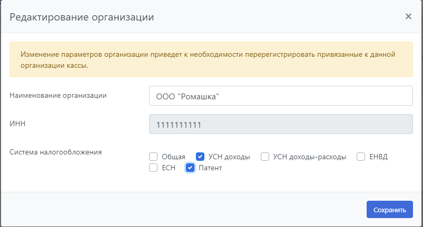Screen dimensions: 423x227
Task: Click the УСН доходы label text
Action: tap(229, 157)
